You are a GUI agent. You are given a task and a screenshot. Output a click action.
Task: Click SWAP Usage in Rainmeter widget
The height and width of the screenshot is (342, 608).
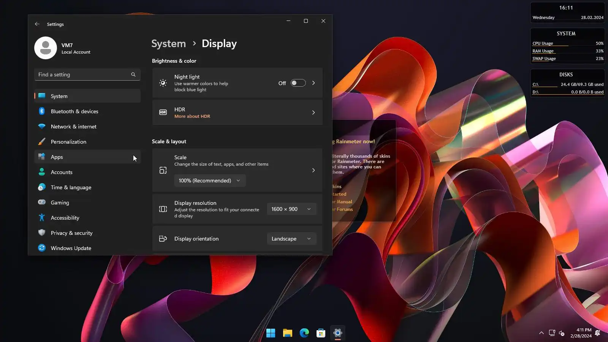coord(544,59)
